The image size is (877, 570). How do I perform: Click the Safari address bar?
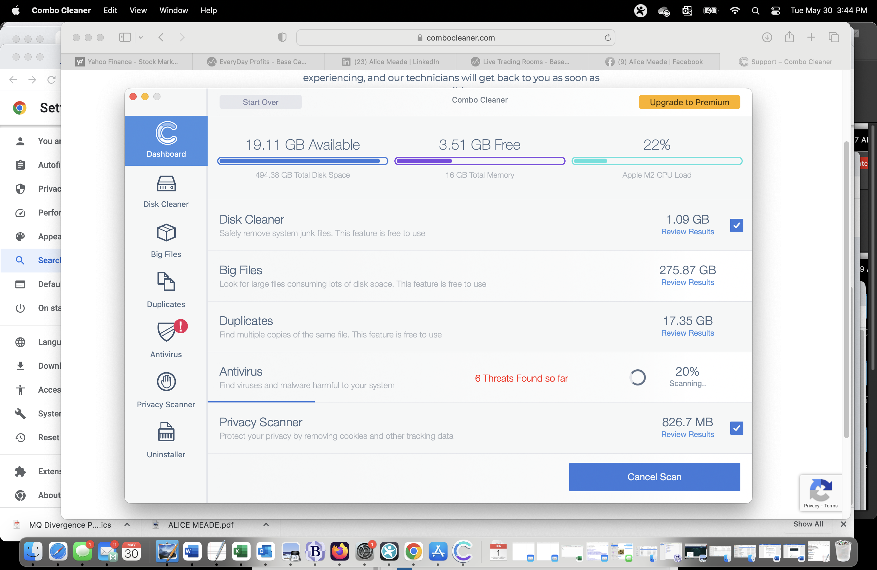[456, 38]
